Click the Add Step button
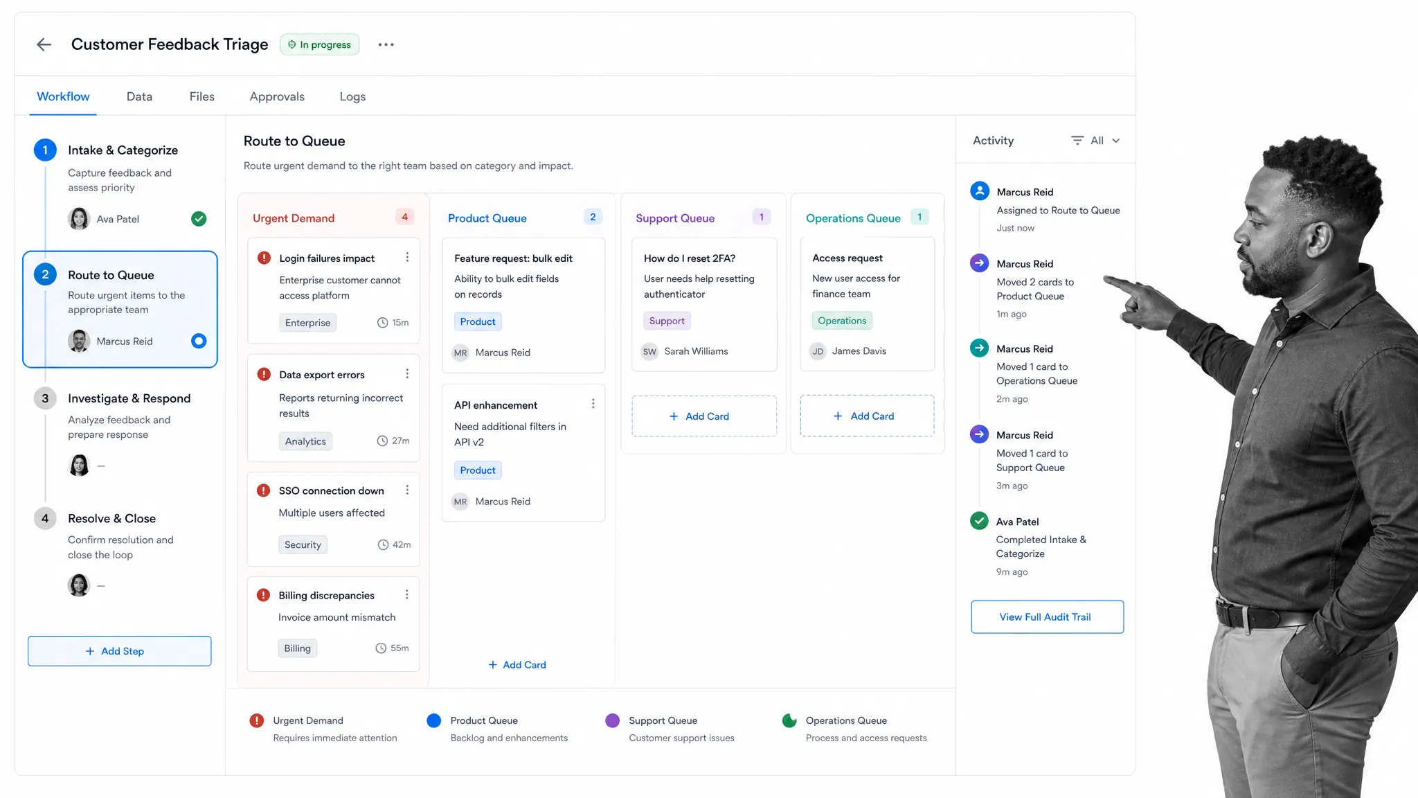 coord(119,651)
